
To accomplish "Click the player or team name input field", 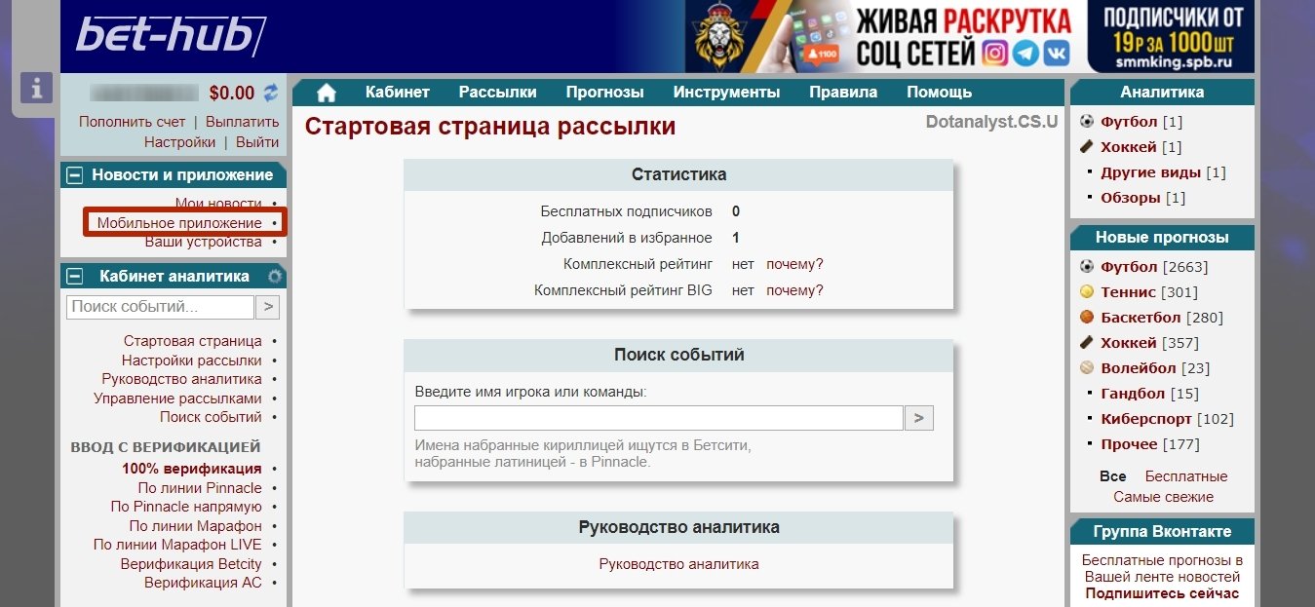I will 658,418.
